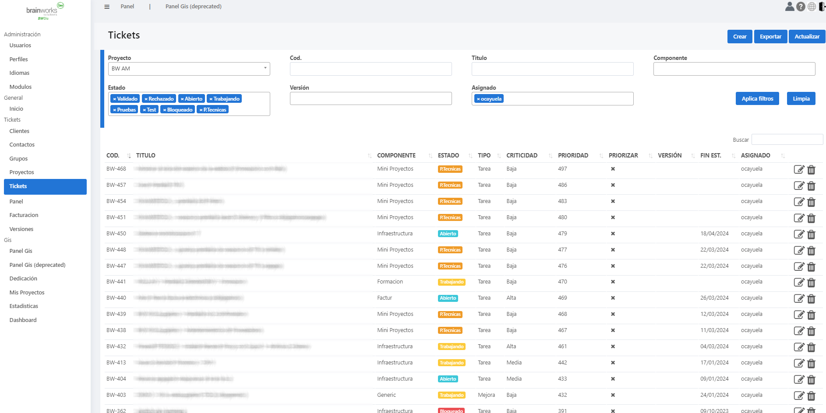Delete ticket BW-438
The height and width of the screenshot is (413, 826).
(x=811, y=331)
